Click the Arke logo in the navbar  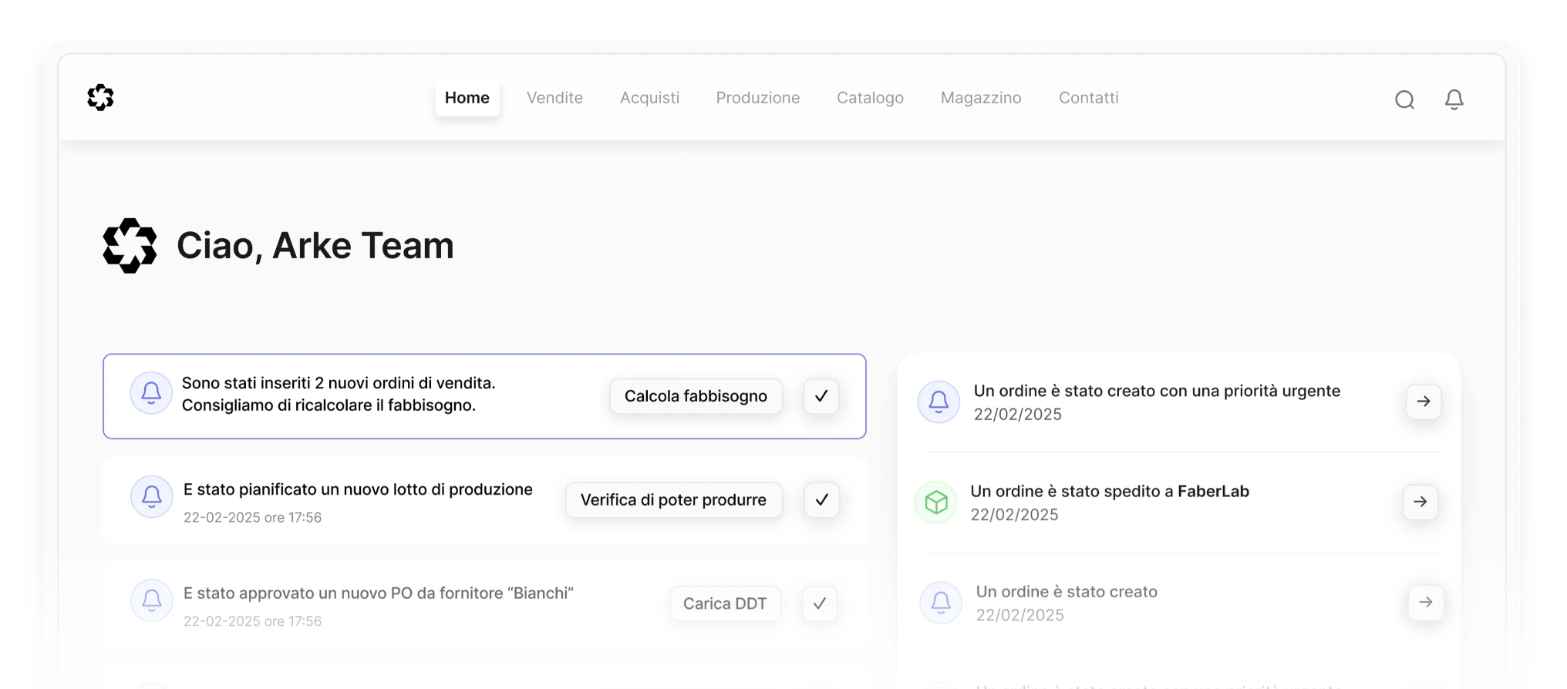coord(100,98)
